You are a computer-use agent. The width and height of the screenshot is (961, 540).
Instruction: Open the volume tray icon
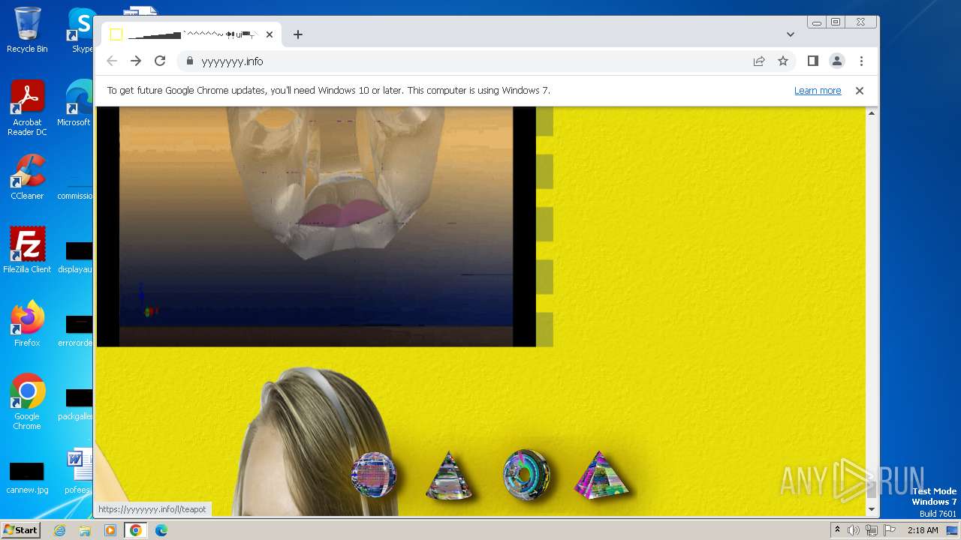pyautogui.click(x=854, y=530)
